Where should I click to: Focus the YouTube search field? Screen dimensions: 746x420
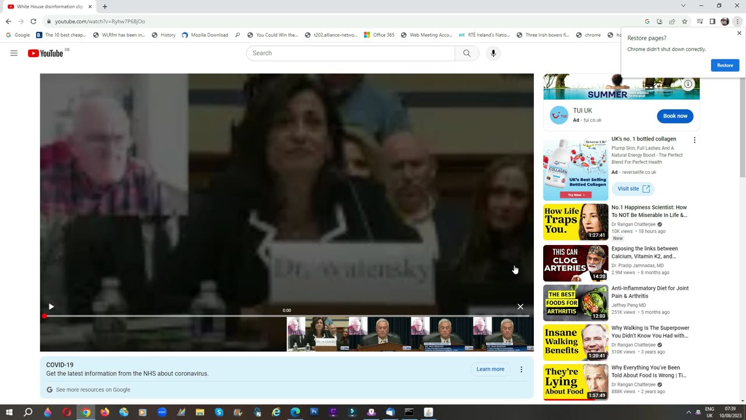350,53
